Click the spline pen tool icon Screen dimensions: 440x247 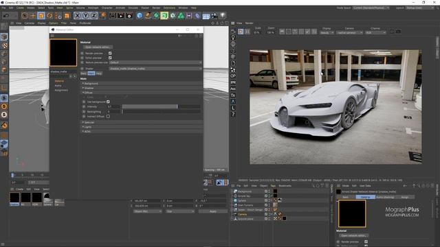coord(148,16)
